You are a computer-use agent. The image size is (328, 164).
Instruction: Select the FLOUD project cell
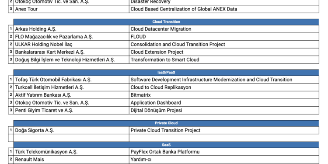(x=224, y=37)
